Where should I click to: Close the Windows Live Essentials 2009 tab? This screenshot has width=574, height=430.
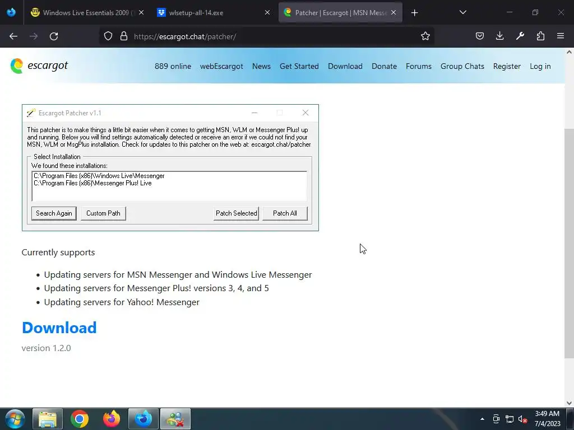pos(141,12)
